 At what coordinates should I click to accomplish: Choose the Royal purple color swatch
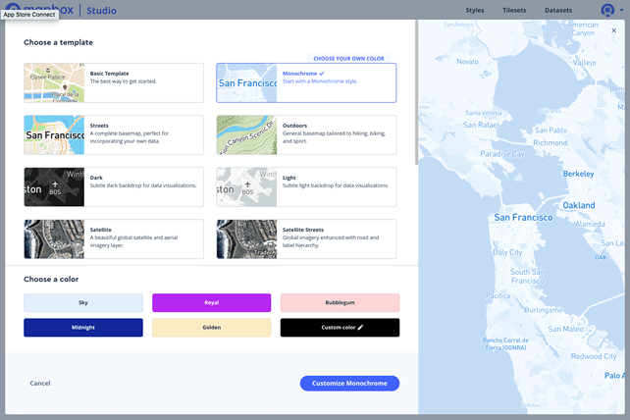pyautogui.click(x=211, y=303)
